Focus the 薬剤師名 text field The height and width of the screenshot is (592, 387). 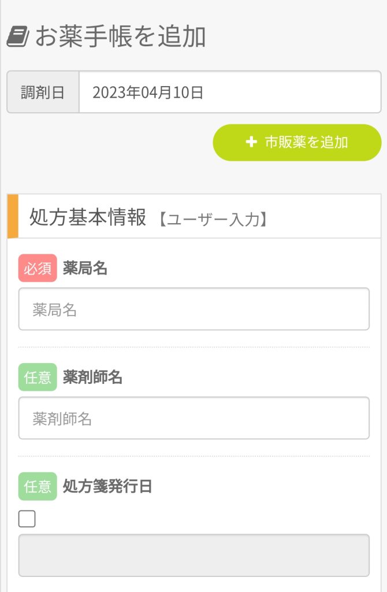click(x=193, y=418)
